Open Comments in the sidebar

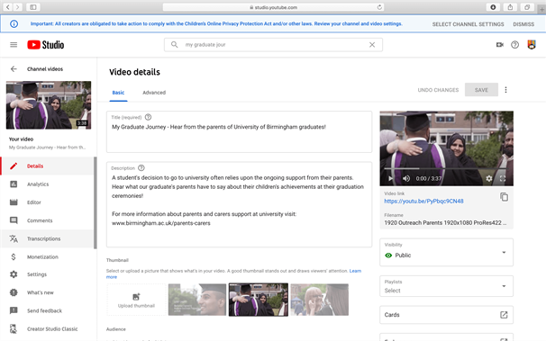(48, 220)
